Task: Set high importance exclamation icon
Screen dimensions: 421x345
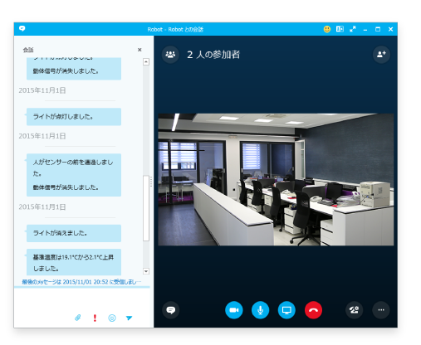Action: coord(95,318)
